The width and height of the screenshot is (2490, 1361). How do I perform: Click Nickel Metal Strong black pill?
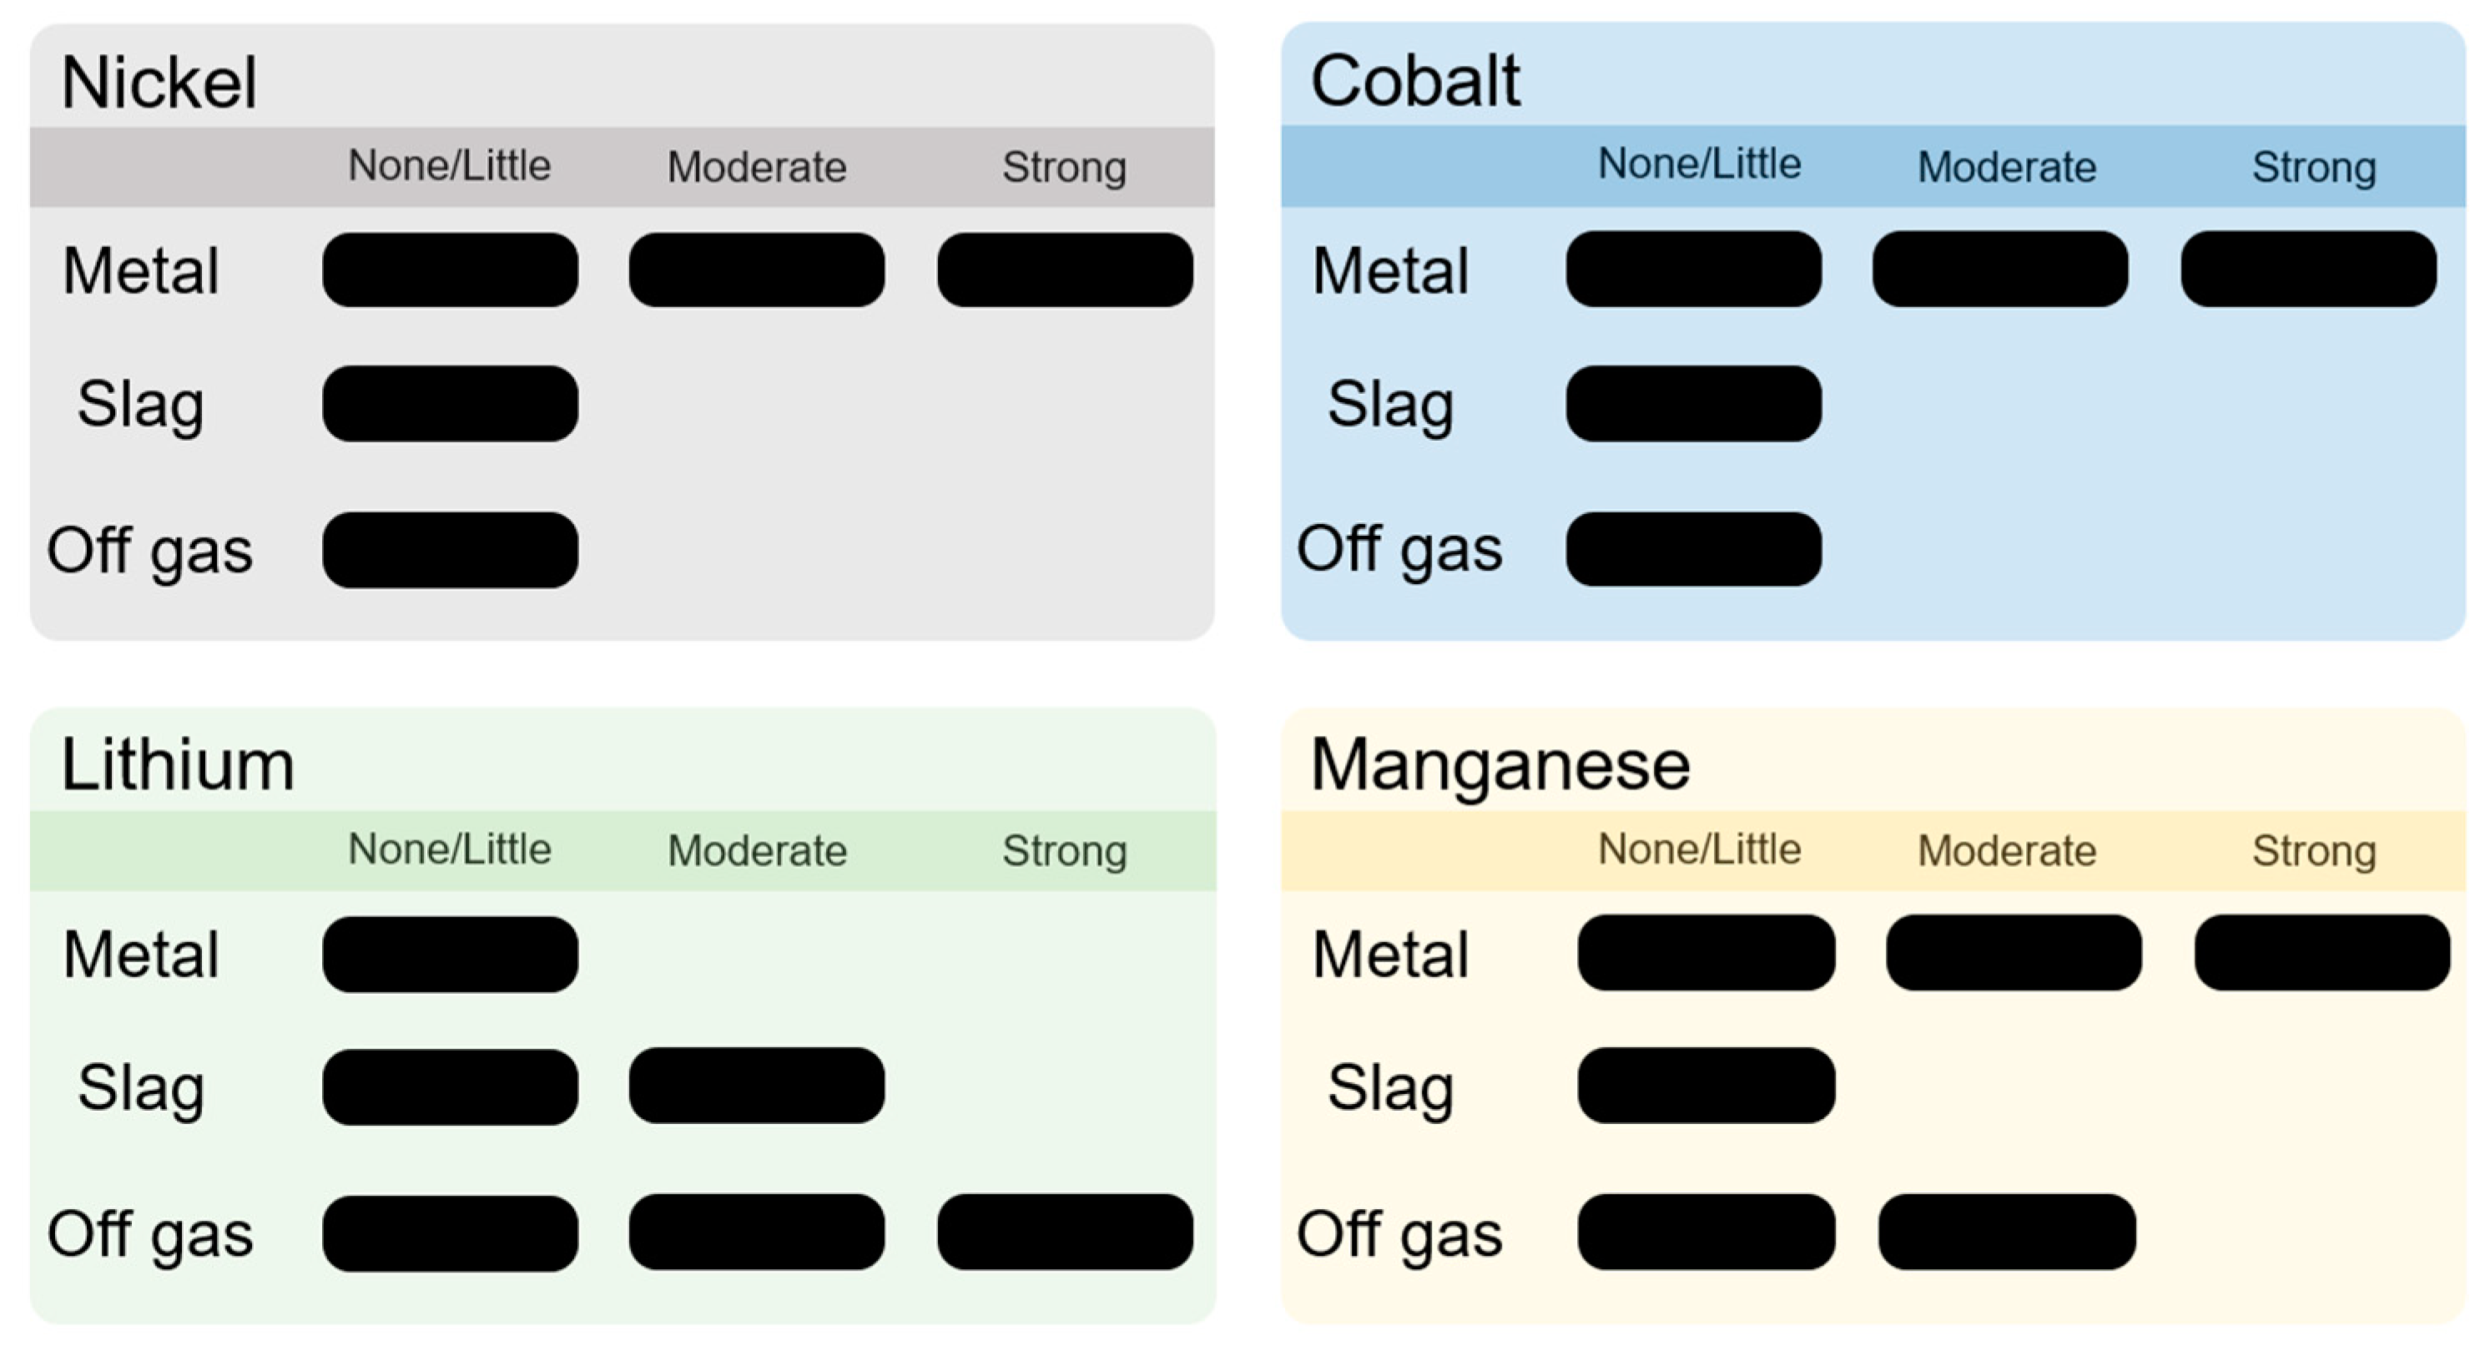click(1064, 270)
